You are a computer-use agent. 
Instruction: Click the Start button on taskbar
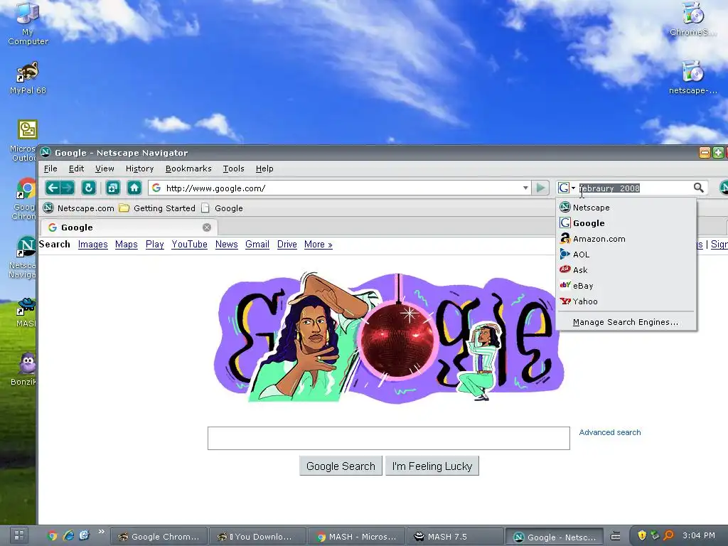(19, 535)
